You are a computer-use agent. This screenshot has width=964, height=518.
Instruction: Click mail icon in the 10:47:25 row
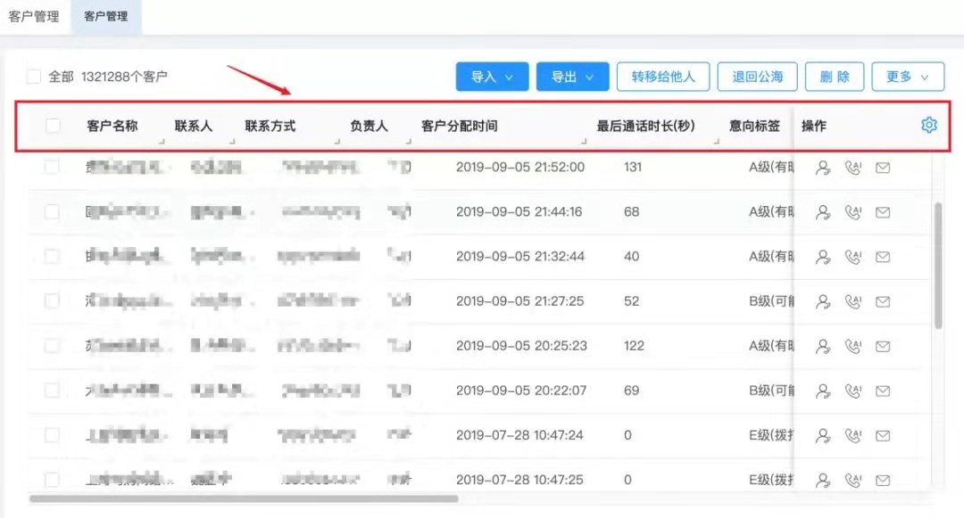(883, 480)
